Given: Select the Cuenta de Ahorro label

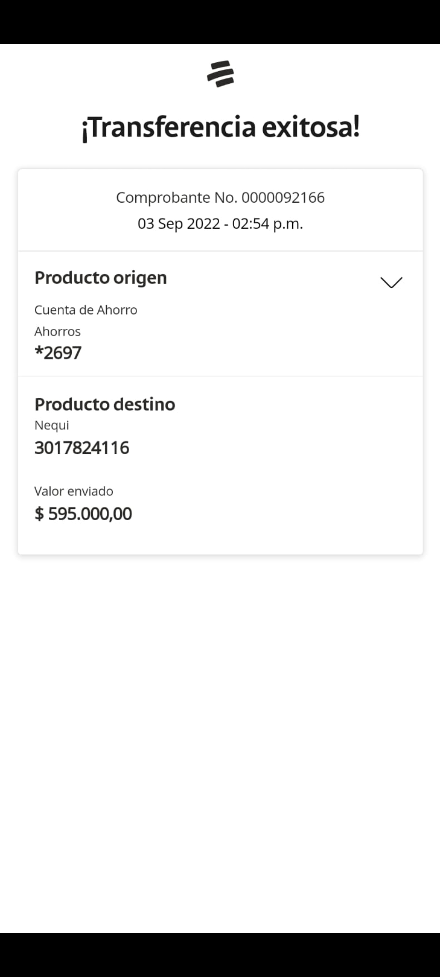Looking at the screenshot, I should tap(86, 310).
